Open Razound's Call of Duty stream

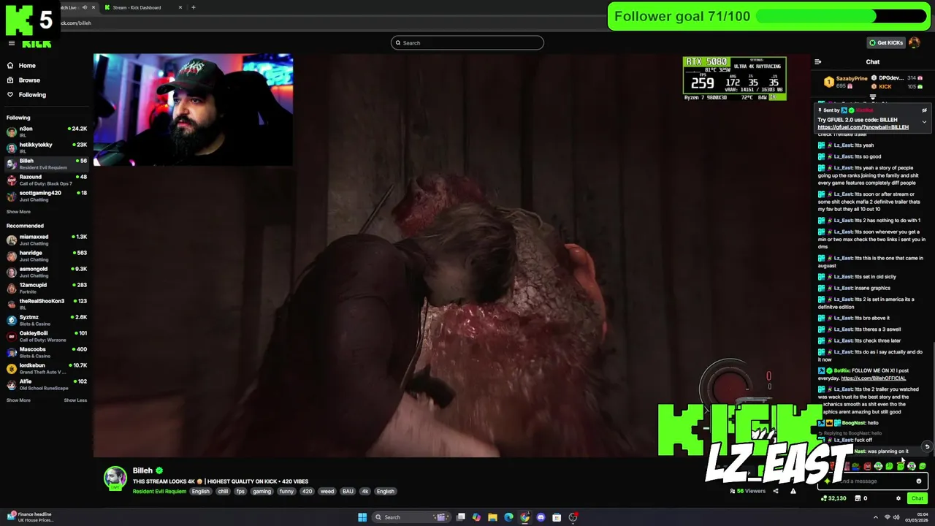click(x=47, y=180)
